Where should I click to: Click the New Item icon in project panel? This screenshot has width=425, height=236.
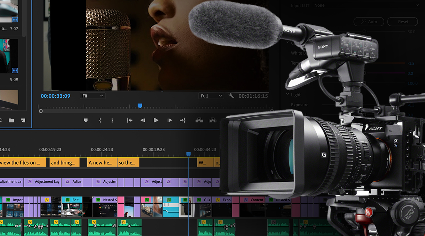tap(23, 120)
